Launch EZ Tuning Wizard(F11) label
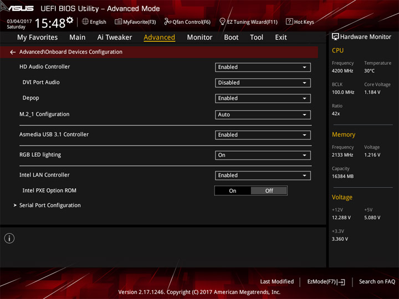The image size is (399, 299). tap(252, 22)
